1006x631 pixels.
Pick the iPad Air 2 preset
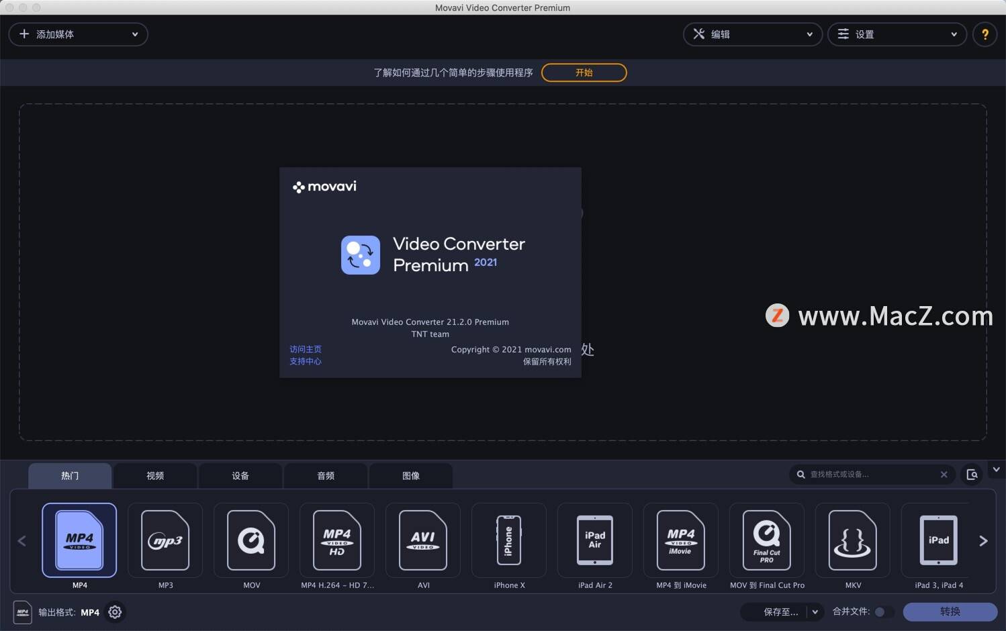coord(595,540)
